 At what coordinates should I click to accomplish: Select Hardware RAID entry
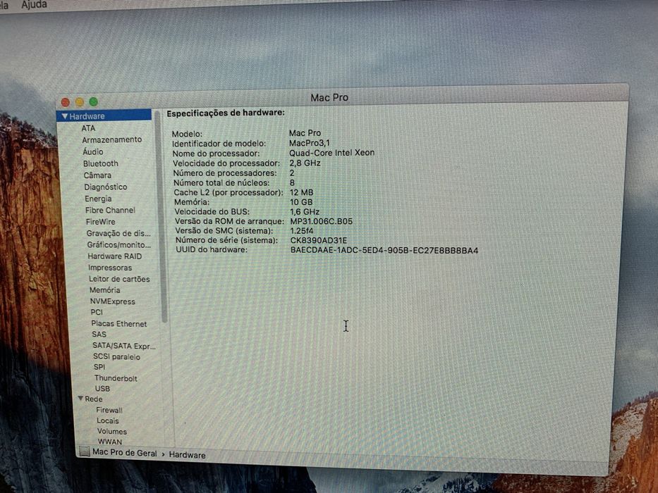tap(114, 256)
